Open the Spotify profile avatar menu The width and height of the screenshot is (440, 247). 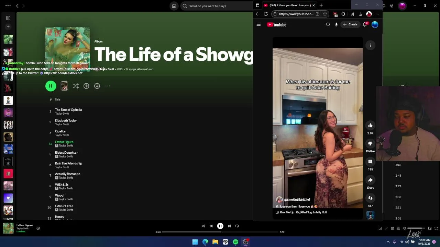coord(402,6)
